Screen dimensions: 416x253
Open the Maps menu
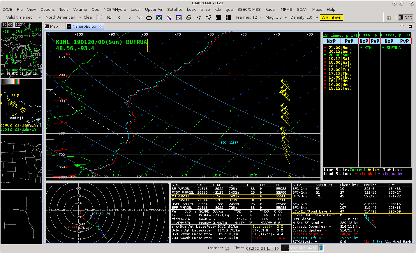tap(317, 10)
